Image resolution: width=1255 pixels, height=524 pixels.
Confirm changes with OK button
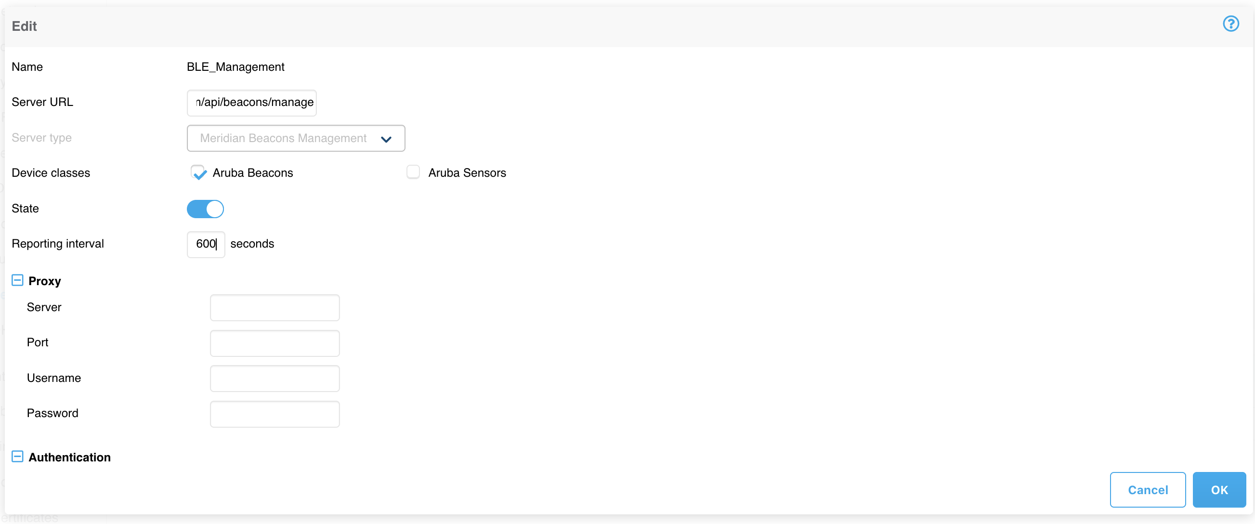click(1219, 489)
